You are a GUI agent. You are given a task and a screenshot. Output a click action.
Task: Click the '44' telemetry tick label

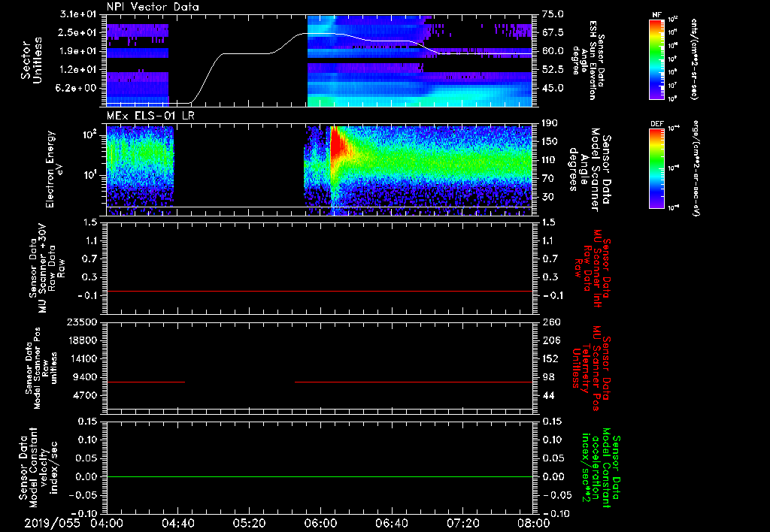[548, 395]
